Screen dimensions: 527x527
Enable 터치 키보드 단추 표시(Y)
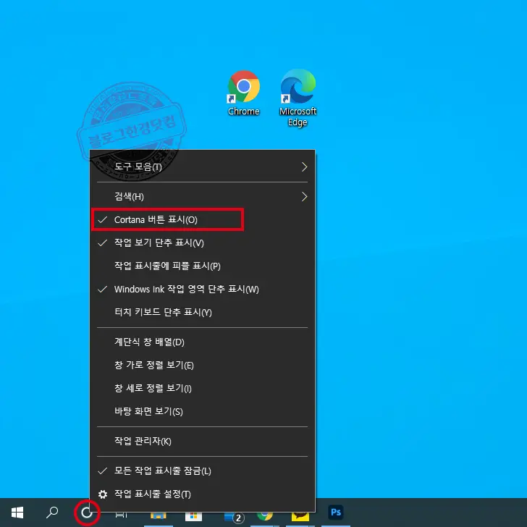[203, 312]
